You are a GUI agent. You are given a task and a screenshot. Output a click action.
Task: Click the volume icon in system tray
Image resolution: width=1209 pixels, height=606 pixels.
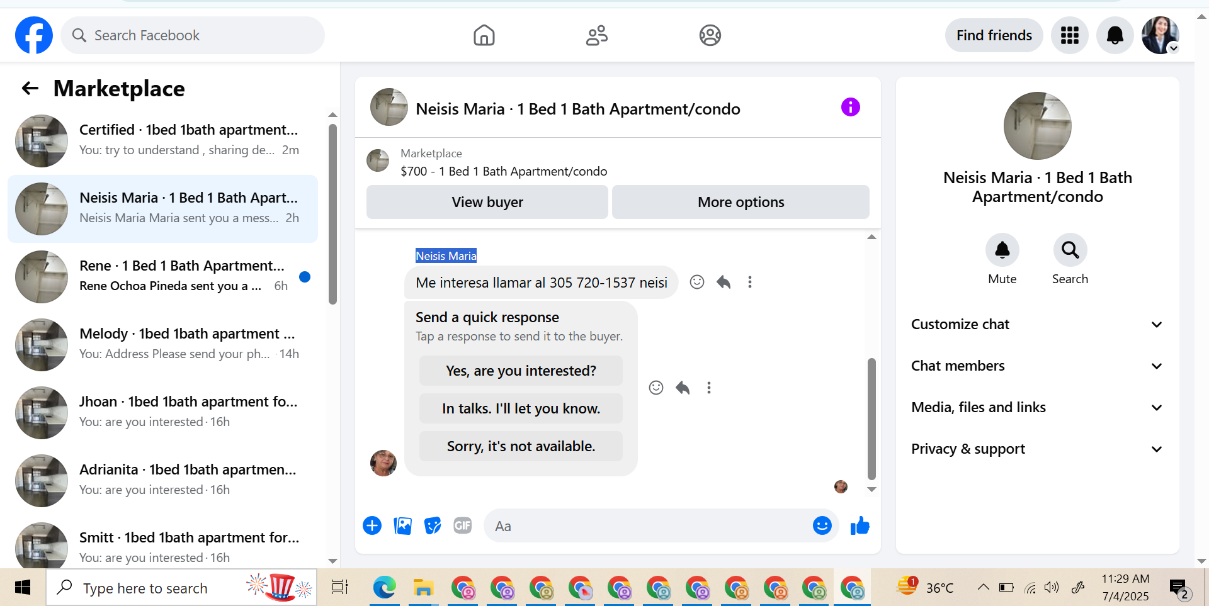click(x=1052, y=588)
